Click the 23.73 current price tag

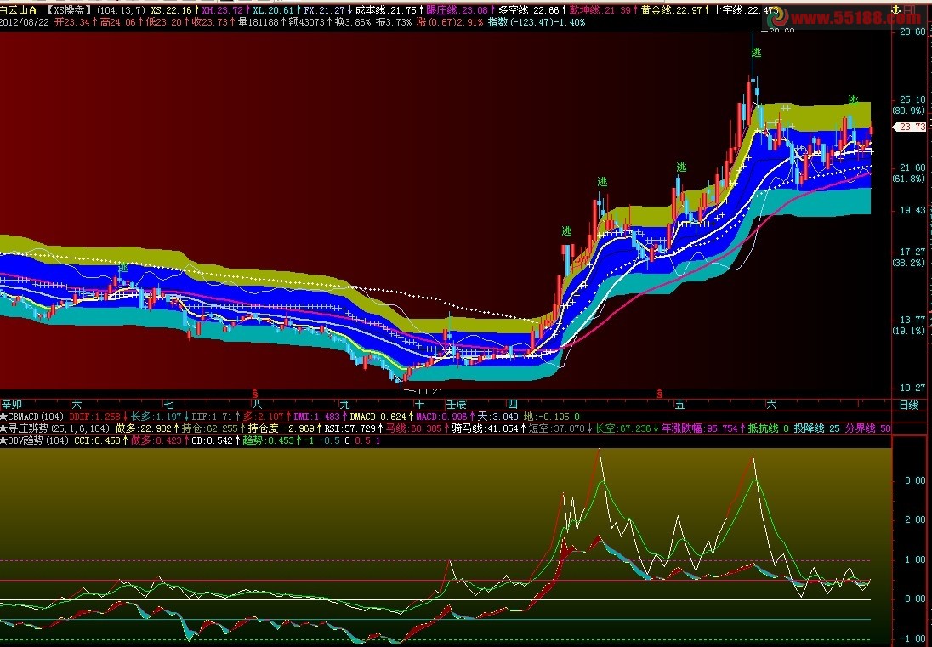tap(911, 127)
